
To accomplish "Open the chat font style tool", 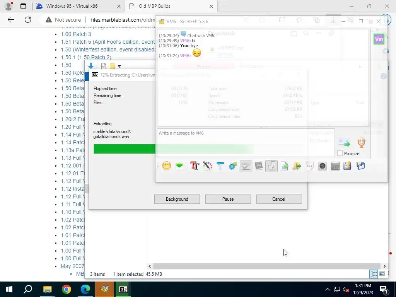I will coord(195,166).
